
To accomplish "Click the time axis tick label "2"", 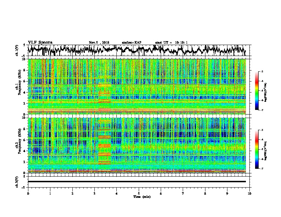I will click(x=72, y=194).
